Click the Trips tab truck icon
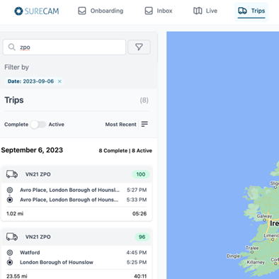279x279 pixels. pyautogui.click(x=242, y=11)
